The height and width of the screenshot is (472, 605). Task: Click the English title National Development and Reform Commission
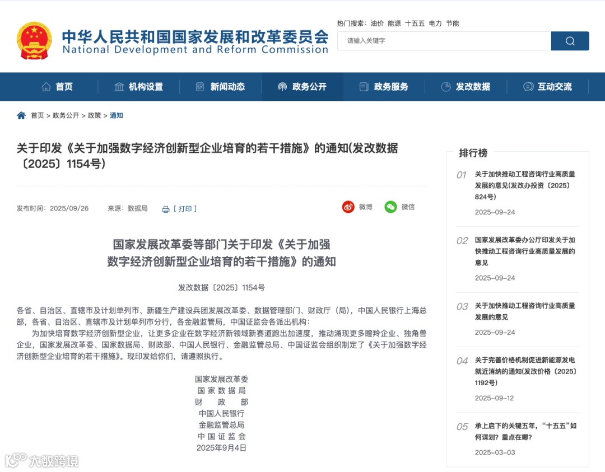[x=196, y=50]
